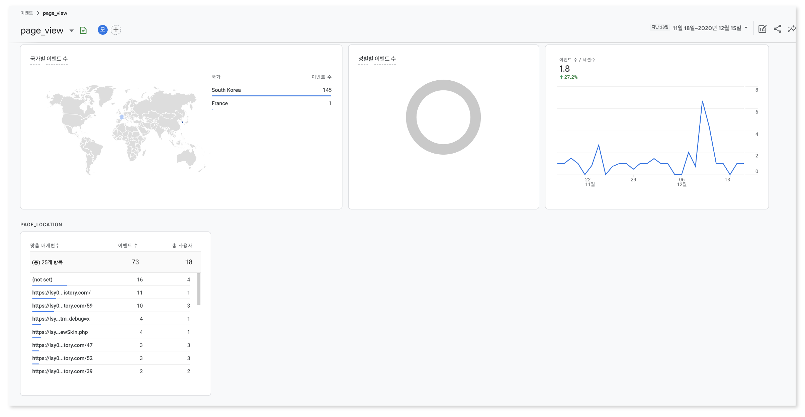
Task: Open the date range picker dropdown
Action: click(746, 28)
